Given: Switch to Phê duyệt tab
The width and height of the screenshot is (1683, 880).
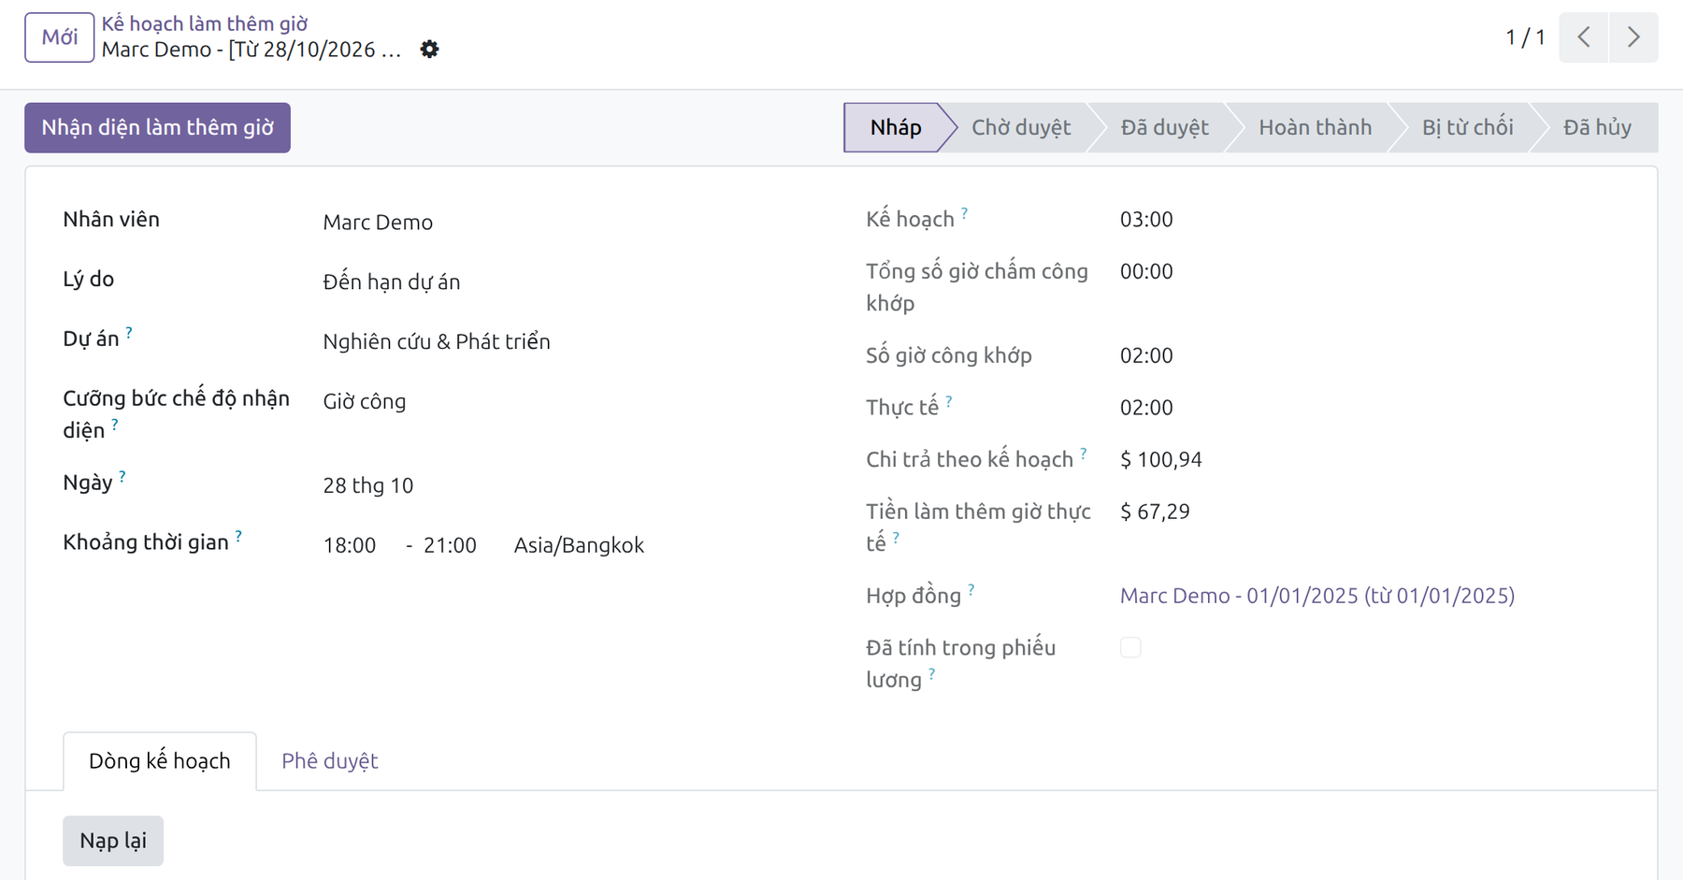Looking at the screenshot, I should coord(330,761).
